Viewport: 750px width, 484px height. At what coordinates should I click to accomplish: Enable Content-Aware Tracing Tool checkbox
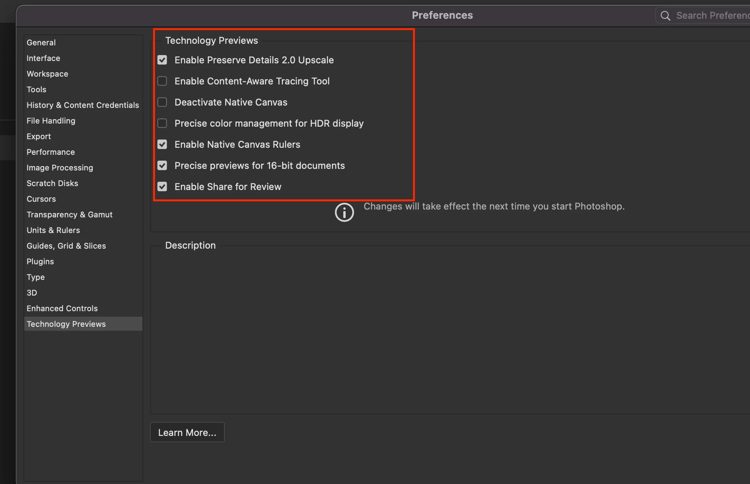(162, 81)
